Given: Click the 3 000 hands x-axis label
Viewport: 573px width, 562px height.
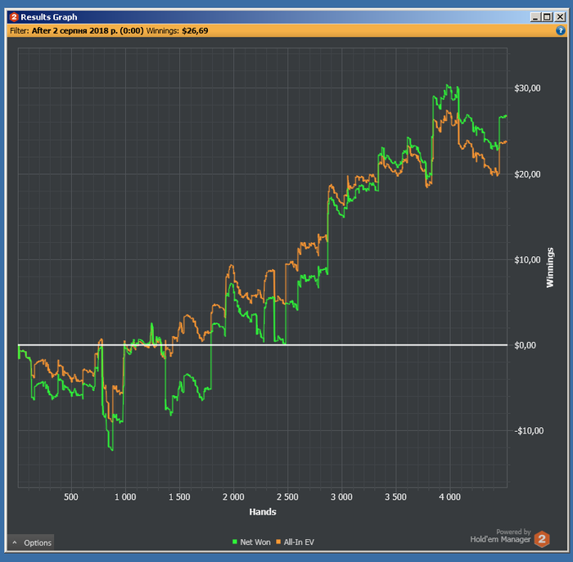Looking at the screenshot, I should (341, 497).
